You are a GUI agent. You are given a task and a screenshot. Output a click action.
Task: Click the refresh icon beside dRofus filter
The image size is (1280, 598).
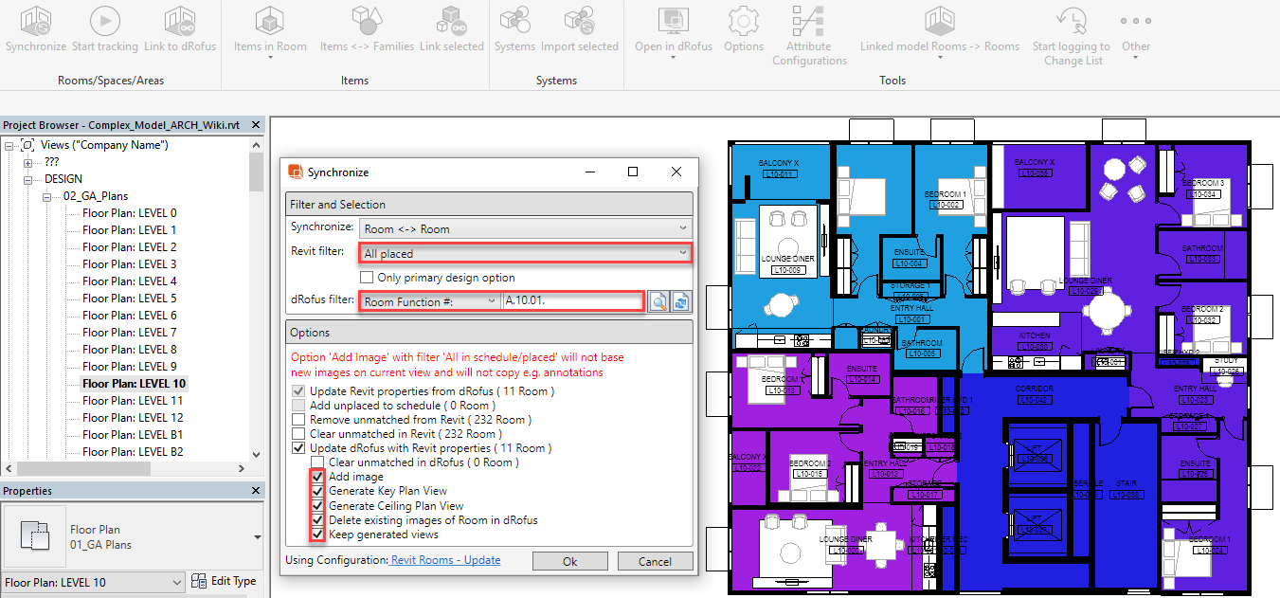[680, 301]
